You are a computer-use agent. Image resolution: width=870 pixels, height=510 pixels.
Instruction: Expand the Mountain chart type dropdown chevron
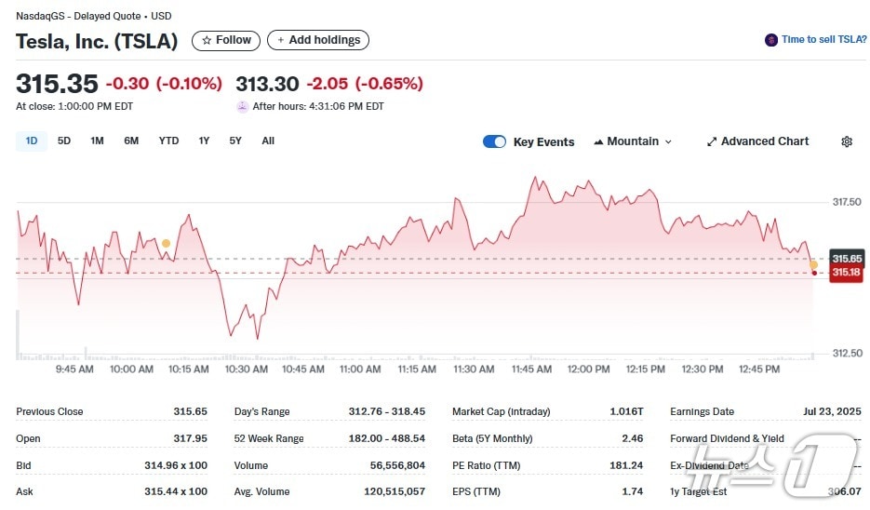(x=668, y=141)
